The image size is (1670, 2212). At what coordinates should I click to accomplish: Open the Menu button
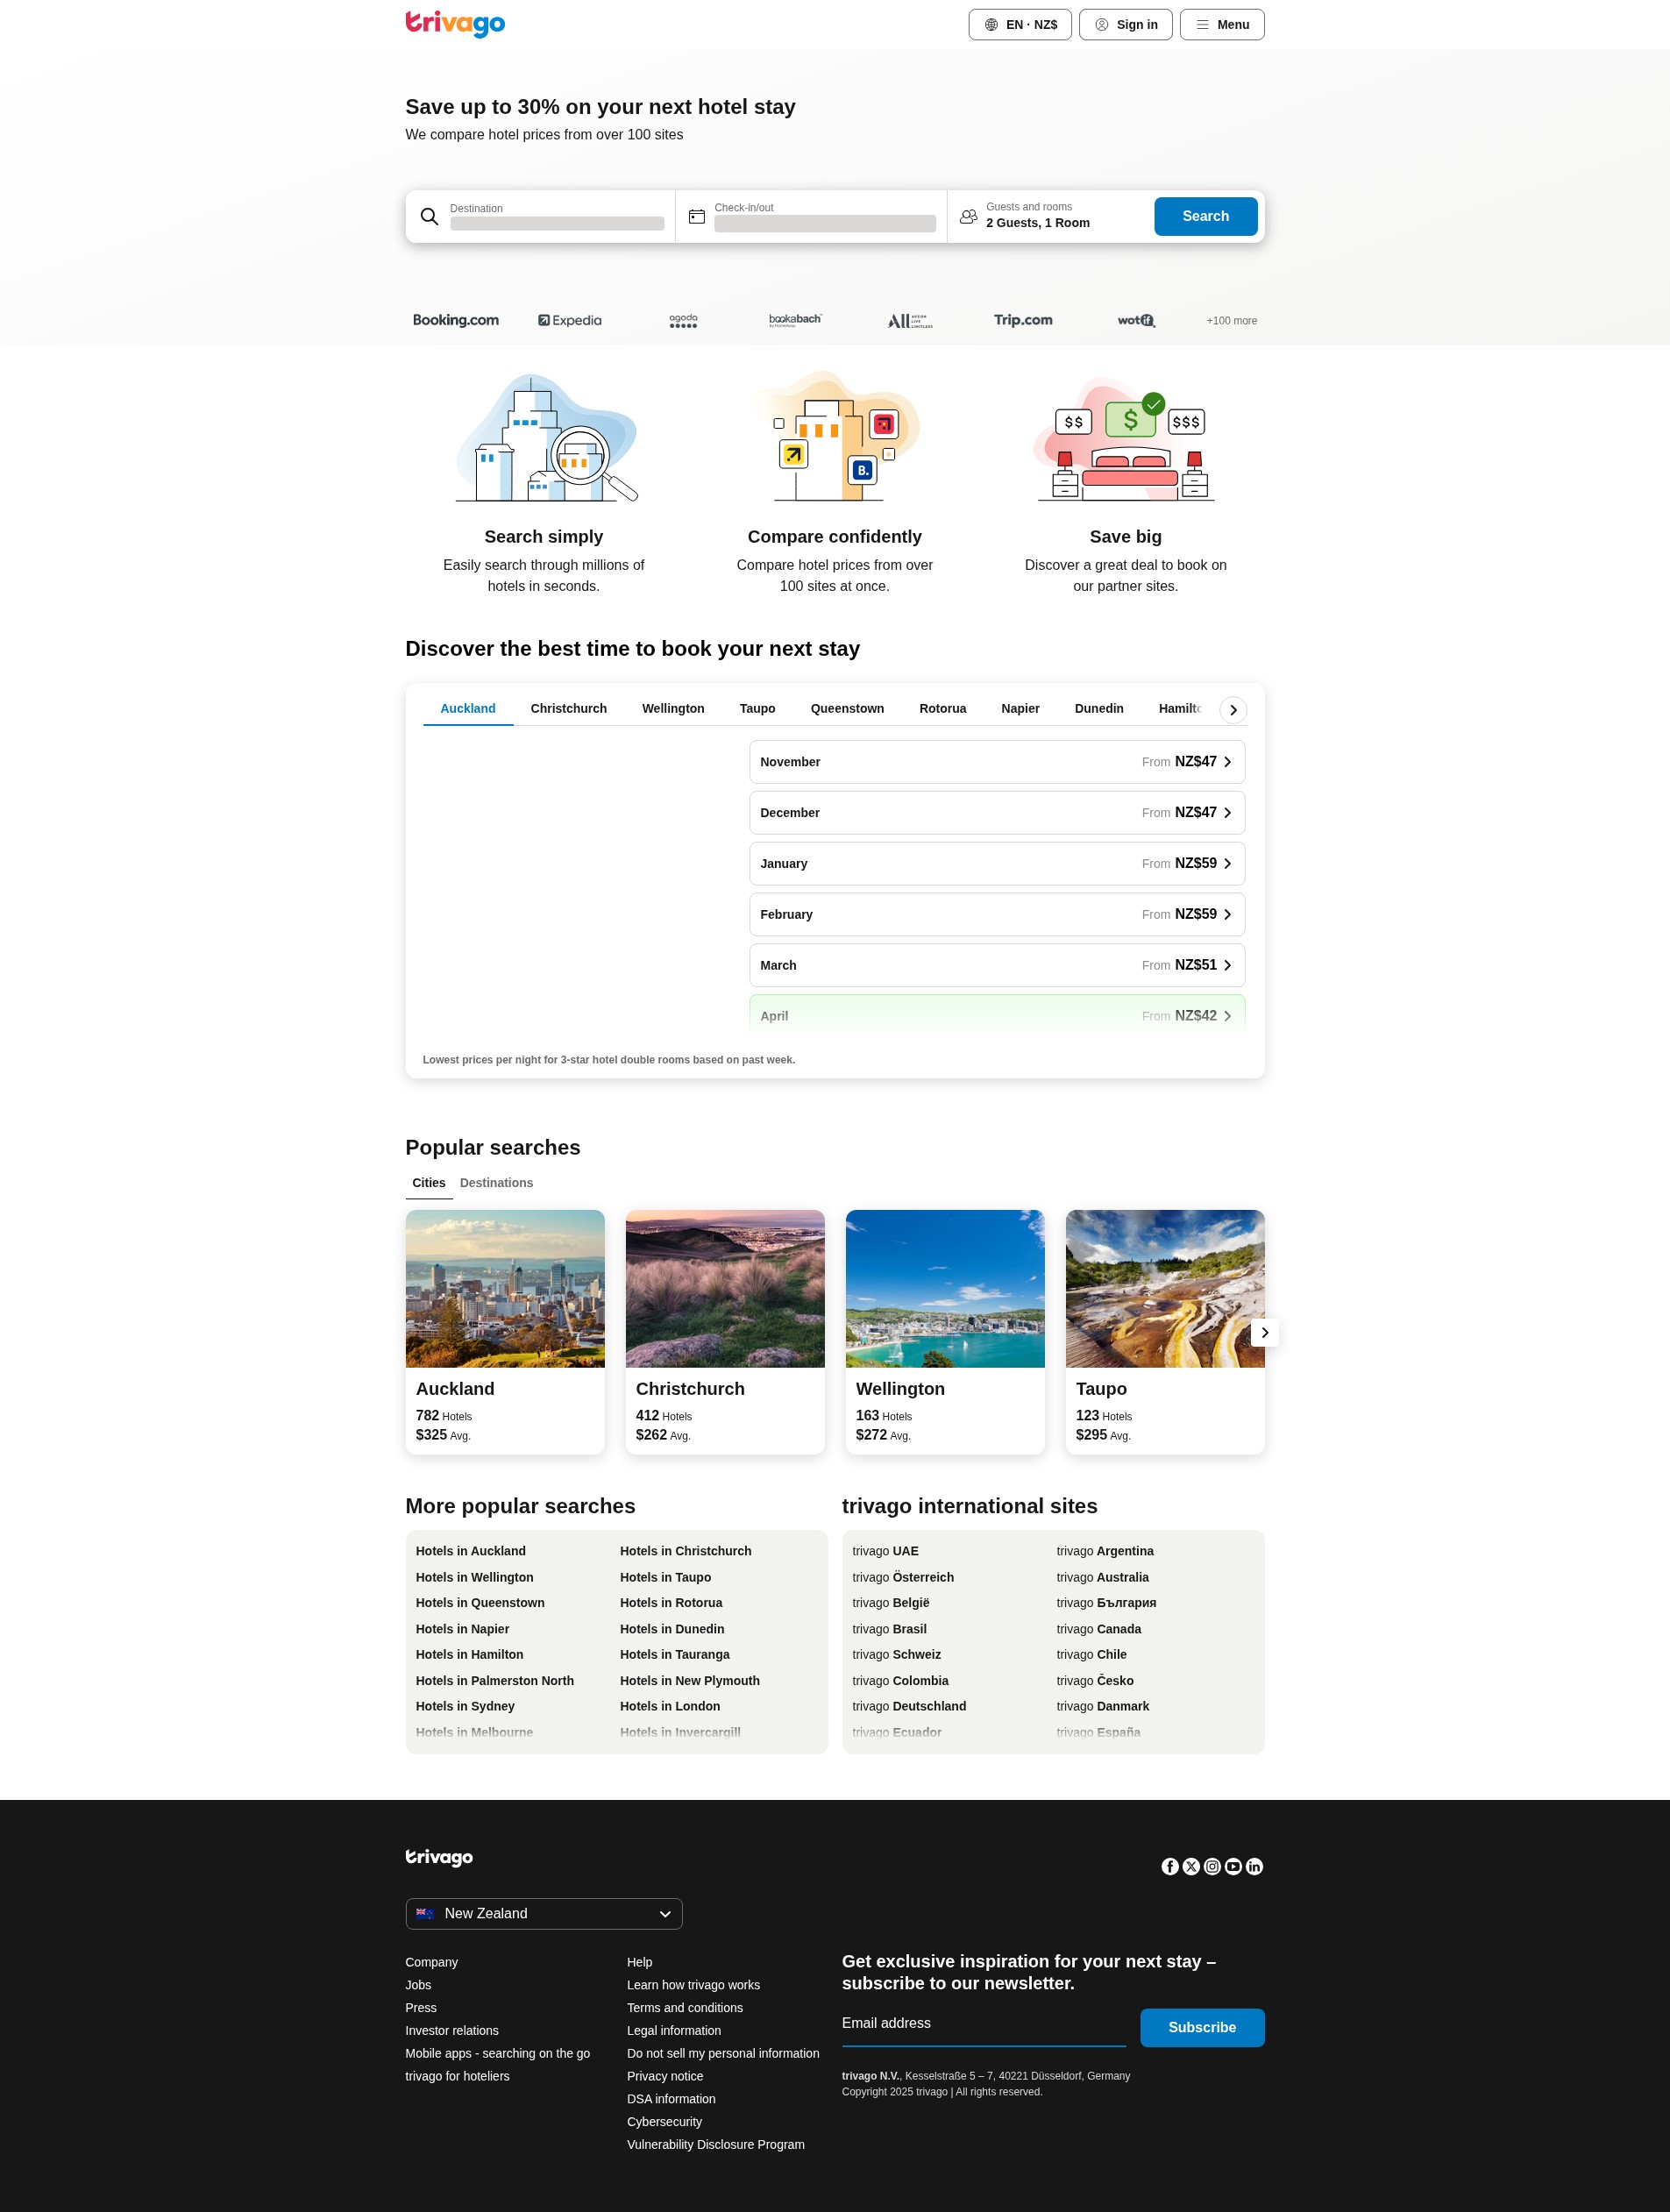pos(1222,25)
